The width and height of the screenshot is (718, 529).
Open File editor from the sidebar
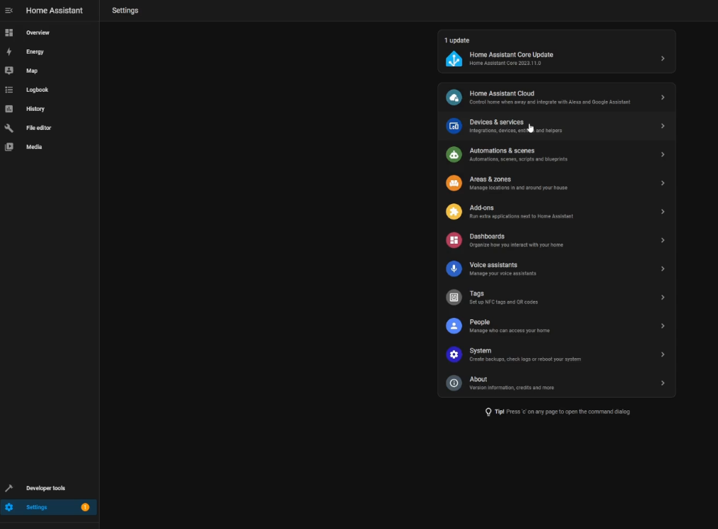tap(49, 128)
